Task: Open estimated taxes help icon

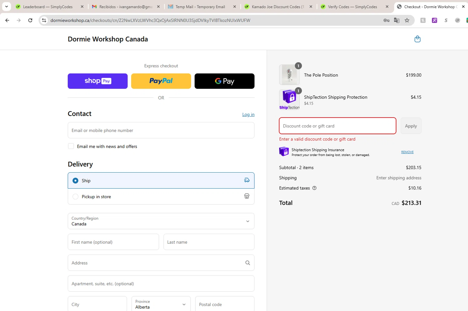Action: (x=314, y=188)
